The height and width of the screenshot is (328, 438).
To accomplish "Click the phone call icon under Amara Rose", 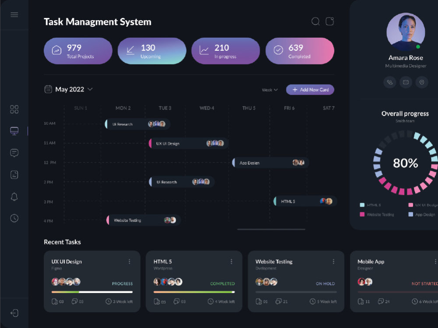I will click(390, 82).
